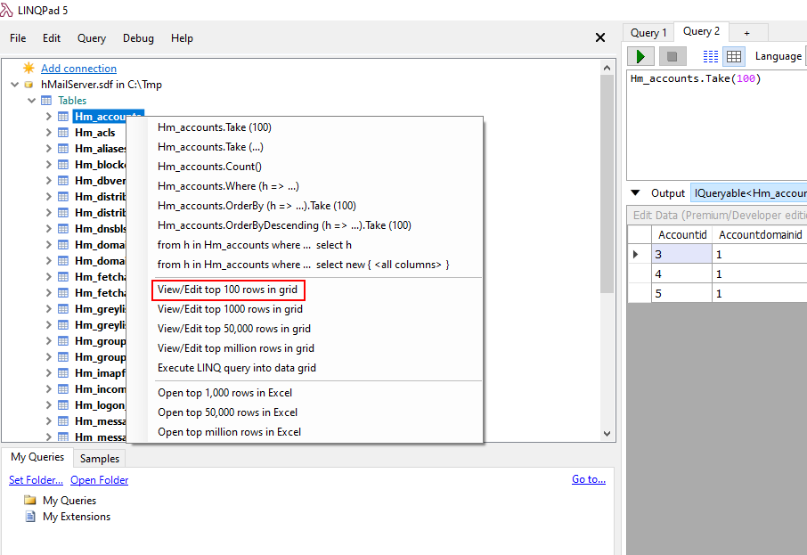The image size is (807, 555).
Task: Select the row header for Accountid 4
Action: 640,273
